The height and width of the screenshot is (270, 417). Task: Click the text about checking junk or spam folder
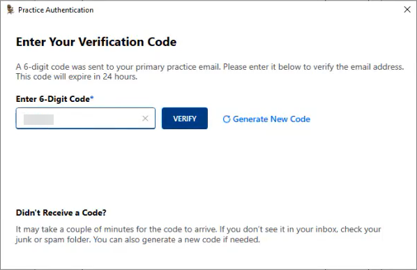pyautogui.click(x=197, y=234)
